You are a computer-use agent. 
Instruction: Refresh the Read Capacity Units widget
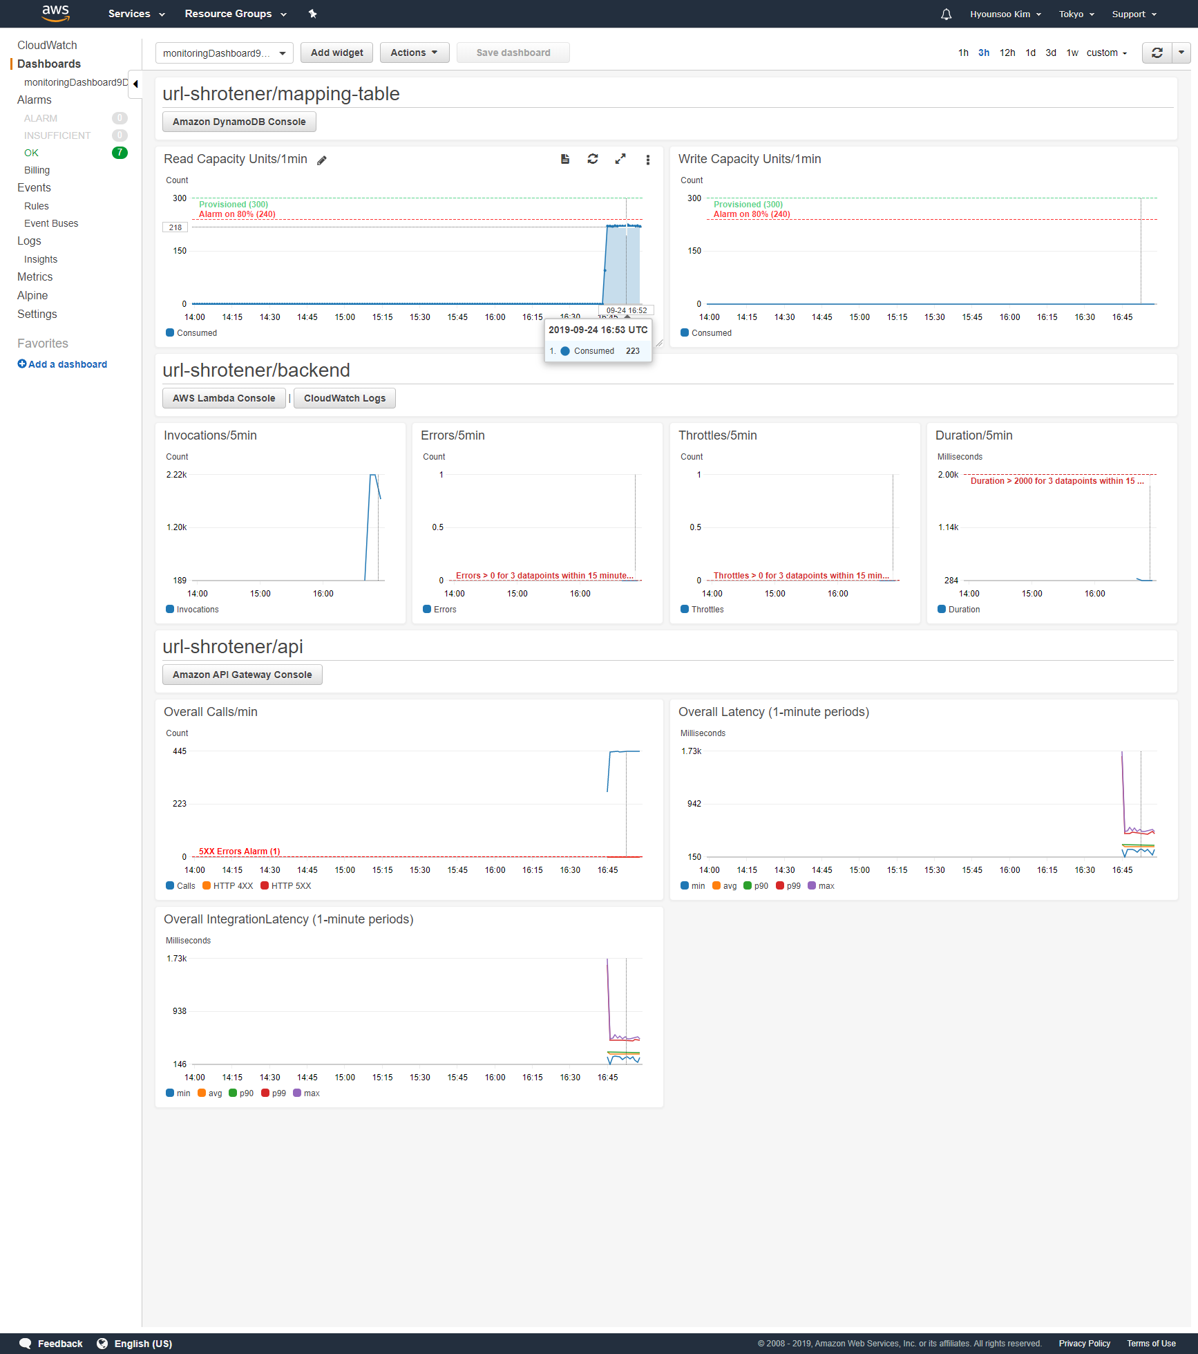593,159
